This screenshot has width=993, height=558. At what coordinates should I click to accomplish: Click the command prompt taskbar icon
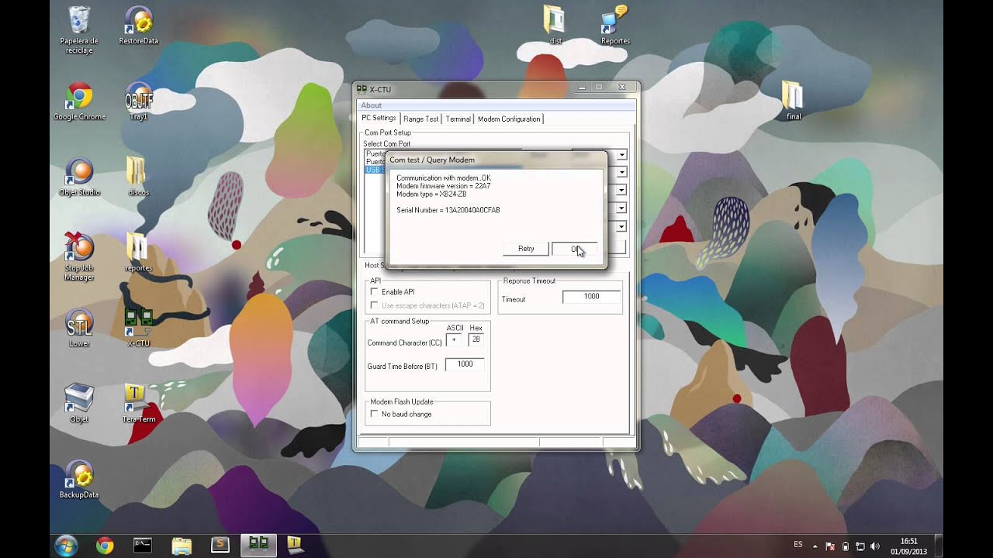pos(142,546)
